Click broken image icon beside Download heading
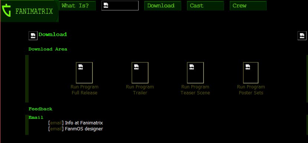308x143 pixels. tap(33, 36)
